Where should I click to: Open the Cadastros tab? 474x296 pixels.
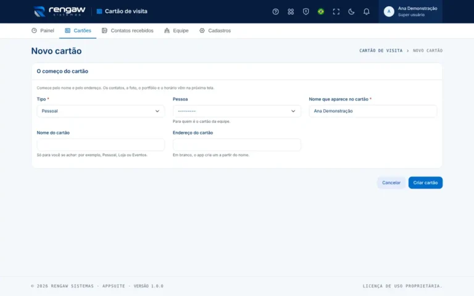(x=215, y=30)
